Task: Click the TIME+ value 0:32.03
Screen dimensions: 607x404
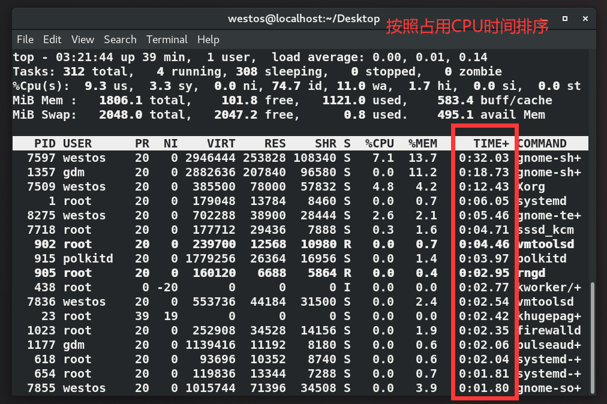Action: pos(484,158)
